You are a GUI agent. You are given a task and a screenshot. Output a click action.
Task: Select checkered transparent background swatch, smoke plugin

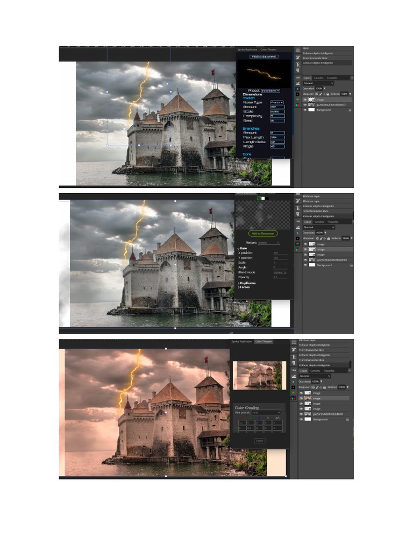point(259,199)
